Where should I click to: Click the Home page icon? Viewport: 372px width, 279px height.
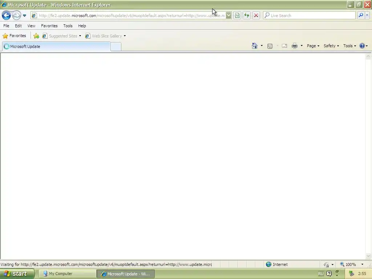point(255,46)
